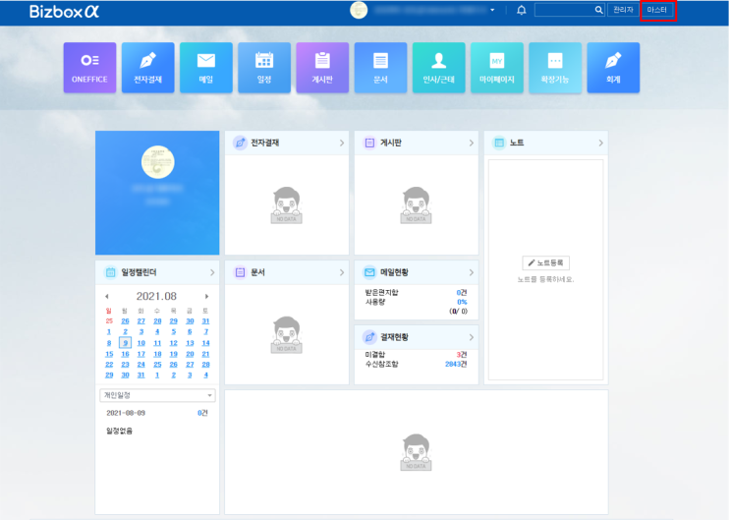Click the 노트등록 button
Viewport: 730px width, 520px height.
545,262
